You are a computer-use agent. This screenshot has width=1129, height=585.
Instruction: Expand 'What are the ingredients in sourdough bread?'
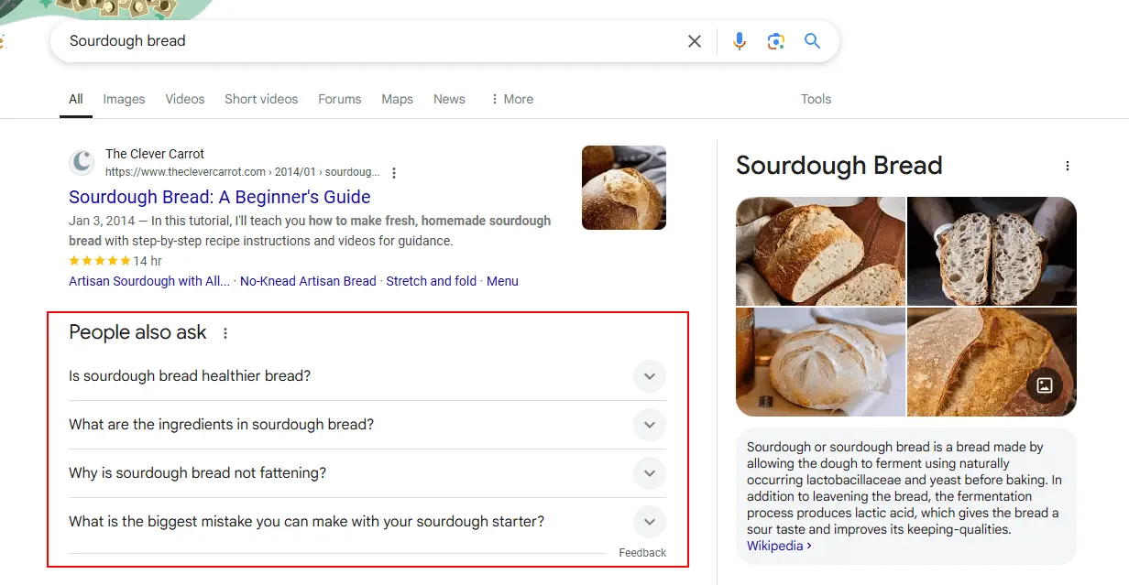pos(649,425)
